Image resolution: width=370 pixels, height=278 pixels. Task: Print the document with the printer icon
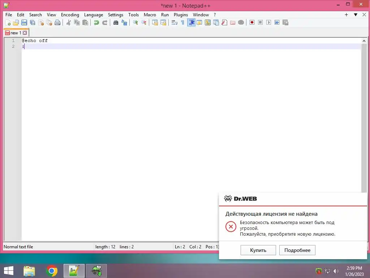point(57,22)
